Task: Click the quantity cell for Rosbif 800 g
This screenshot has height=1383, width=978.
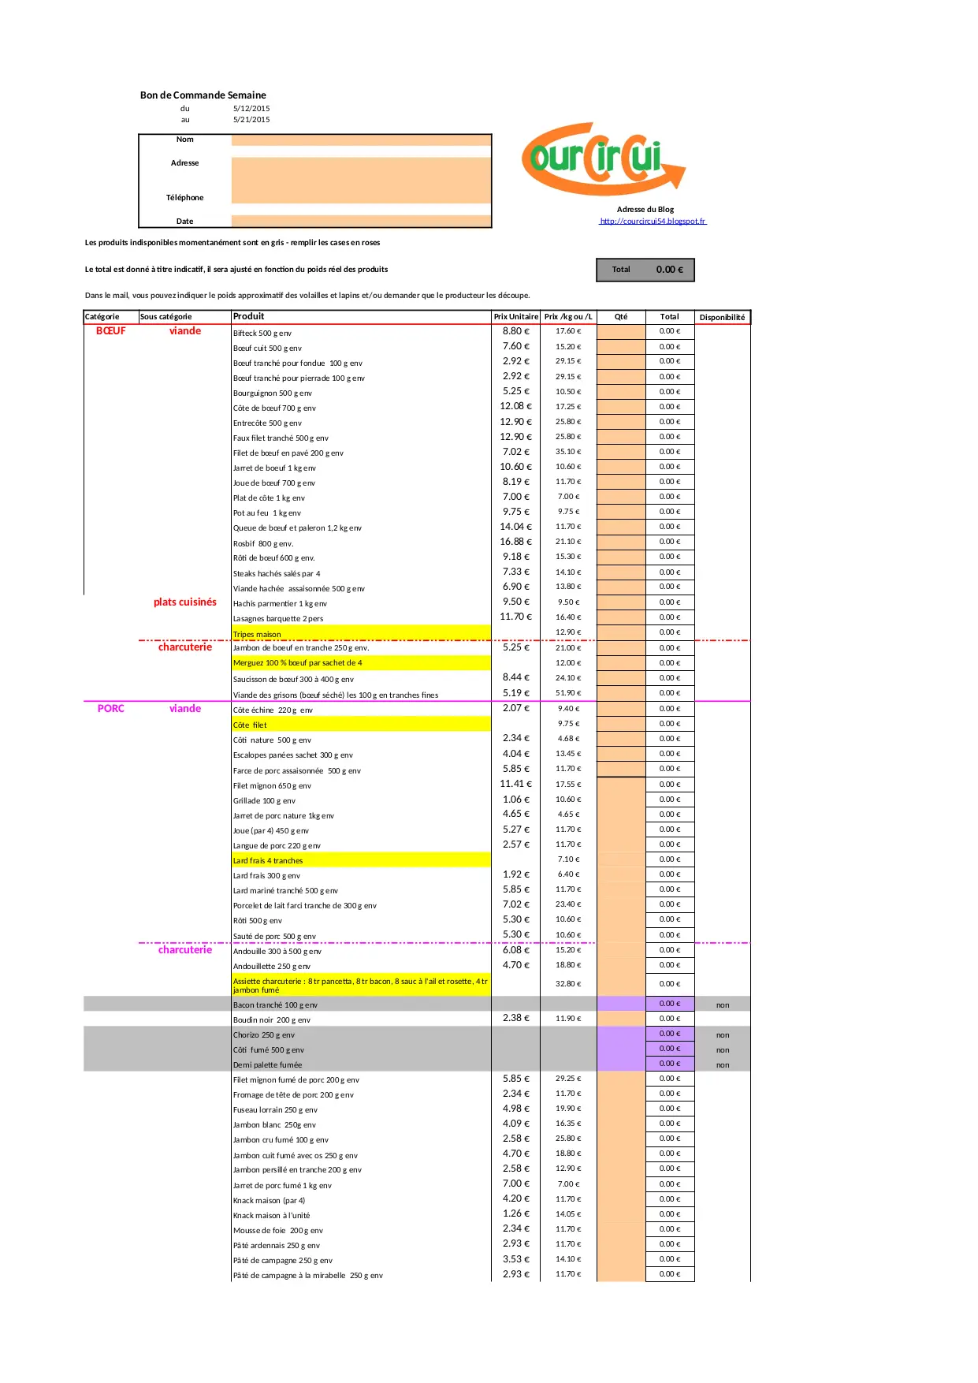Action: pos(620,542)
